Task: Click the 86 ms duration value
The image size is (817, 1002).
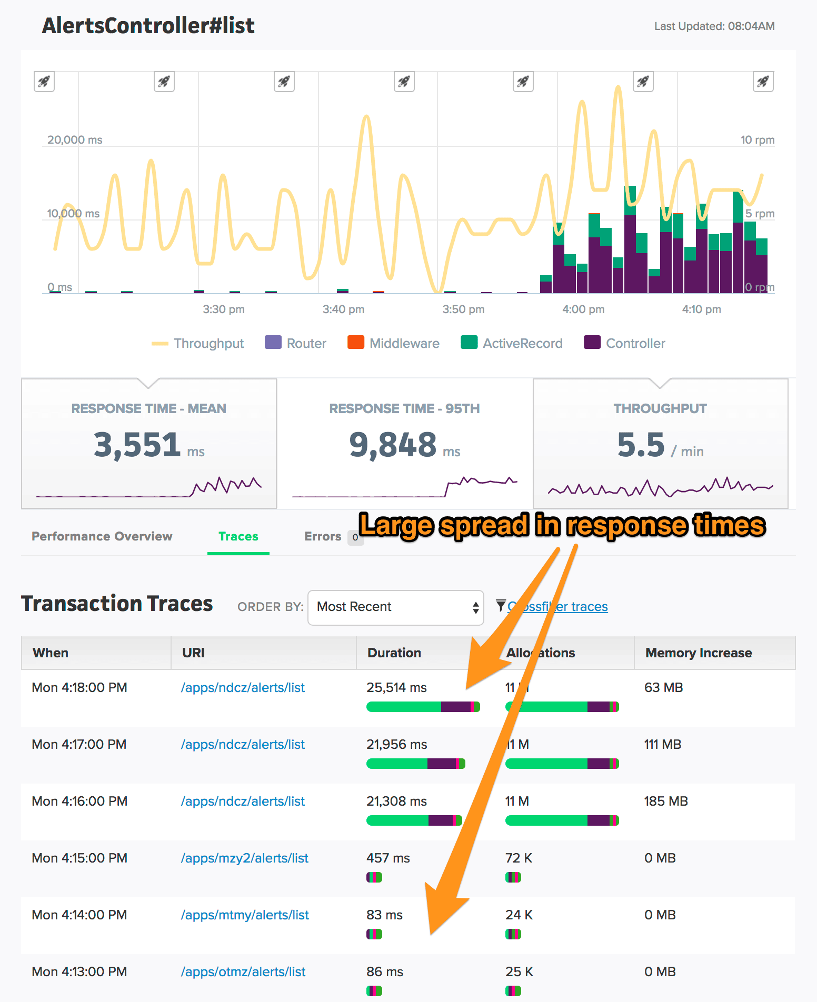Action: [x=385, y=972]
